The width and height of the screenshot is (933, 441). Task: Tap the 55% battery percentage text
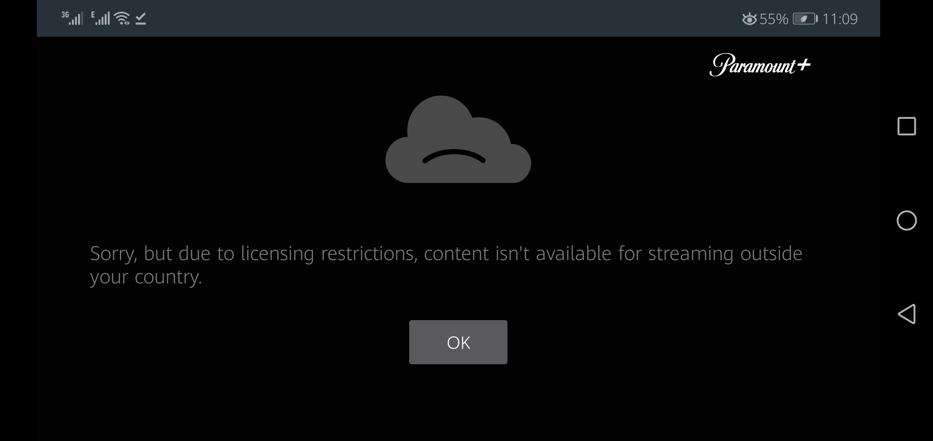[x=774, y=19]
